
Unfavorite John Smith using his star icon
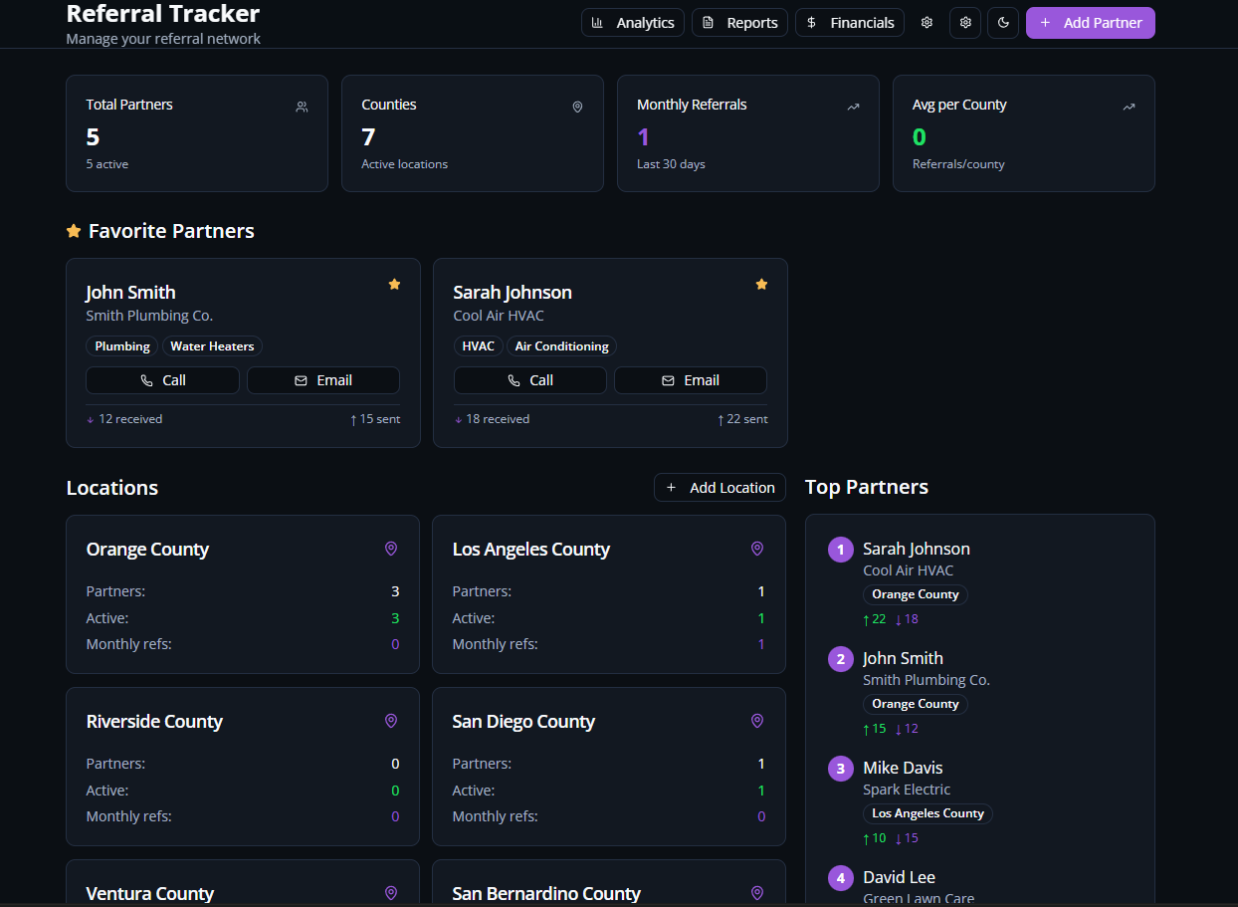tap(394, 284)
